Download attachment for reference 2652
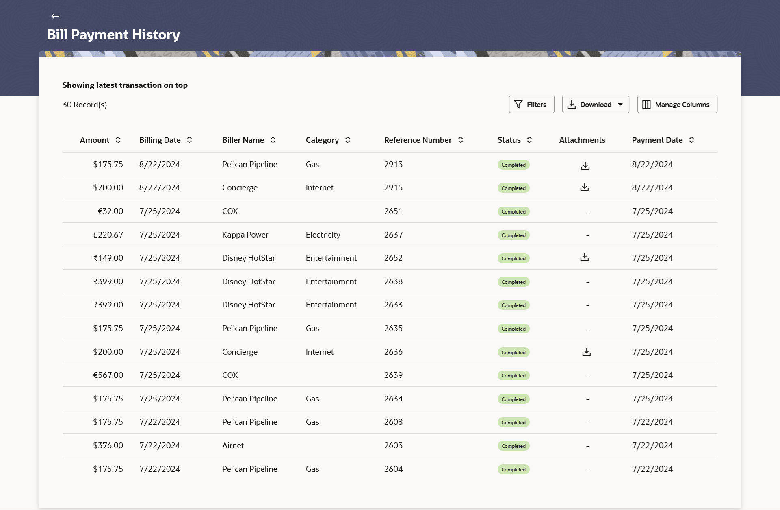The image size is (780, 510). tap(584, 257)
